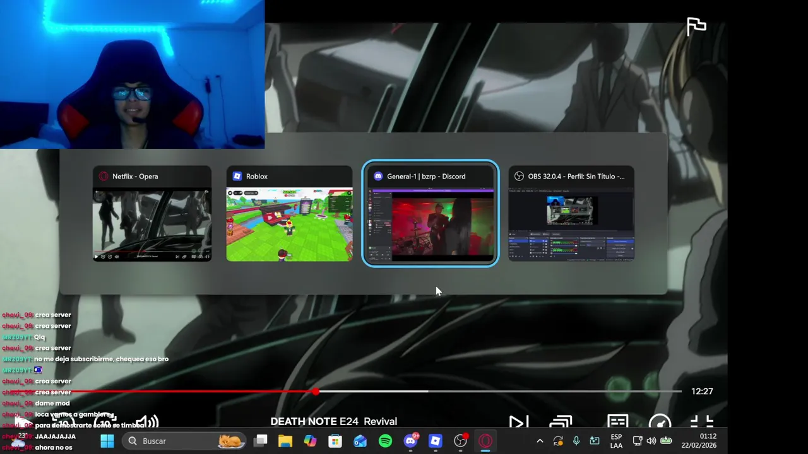
Task: Click the Opera icon in the Netflix switcher title
Action: point(104,177)
